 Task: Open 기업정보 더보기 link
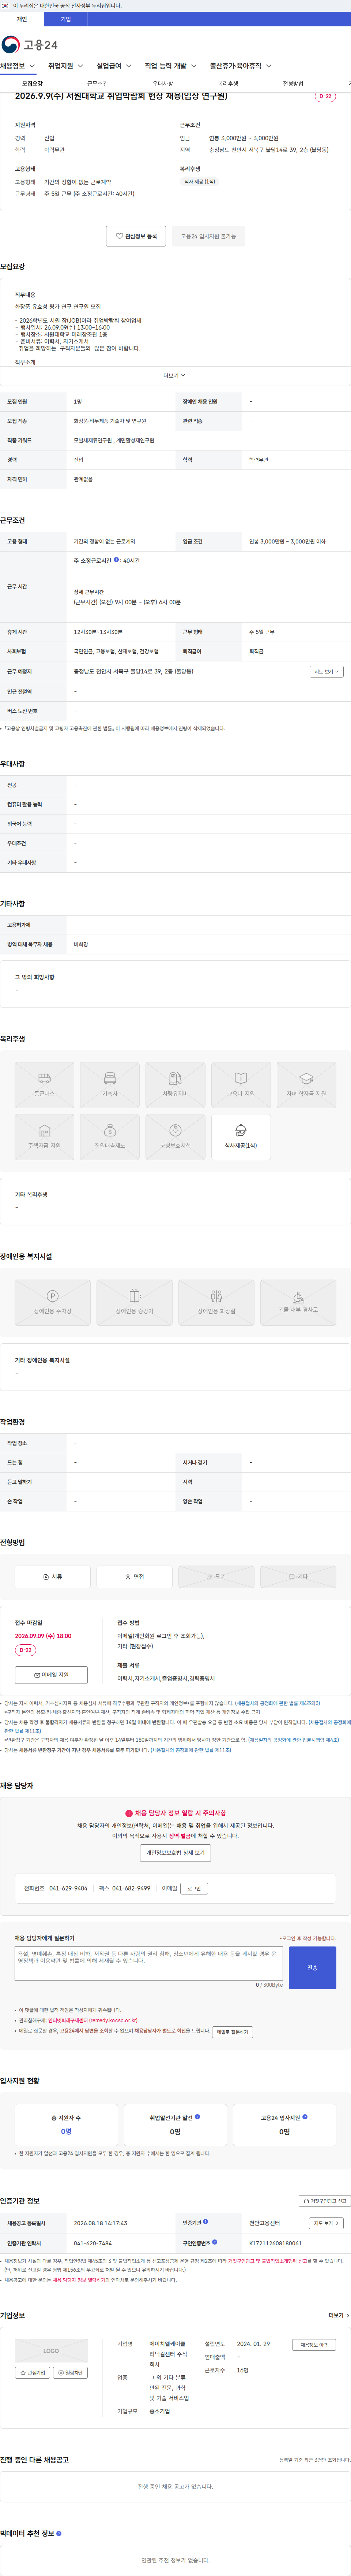tap(339, 2315)
